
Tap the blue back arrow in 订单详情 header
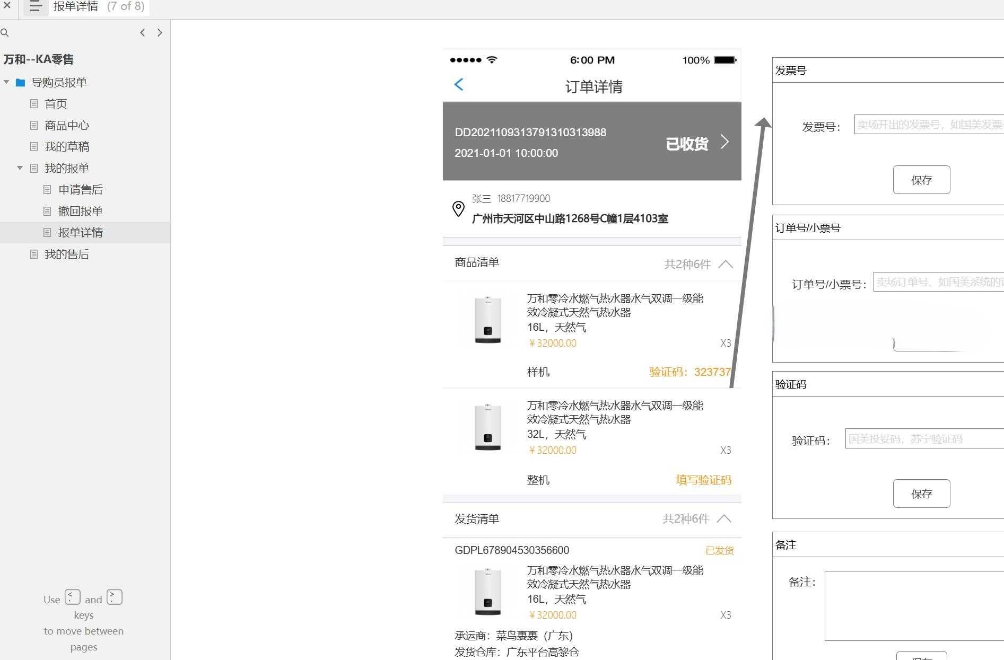tap(459, 85)
